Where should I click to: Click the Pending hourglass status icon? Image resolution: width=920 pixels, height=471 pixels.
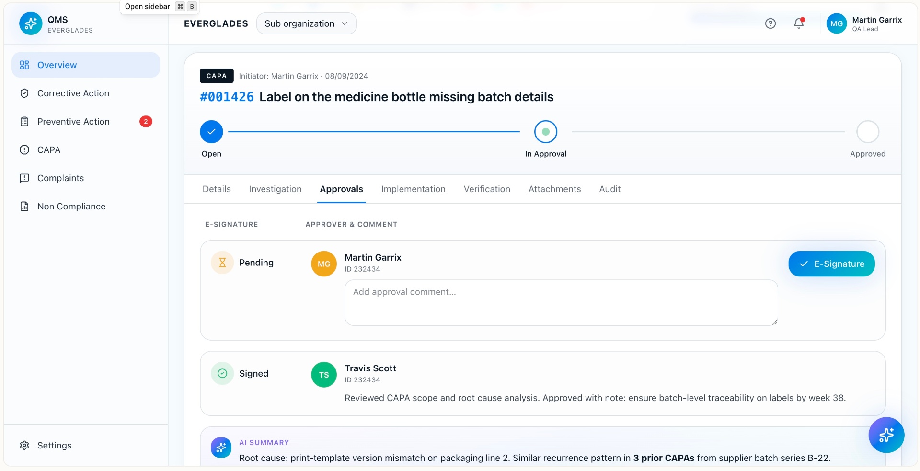(222, 263)
